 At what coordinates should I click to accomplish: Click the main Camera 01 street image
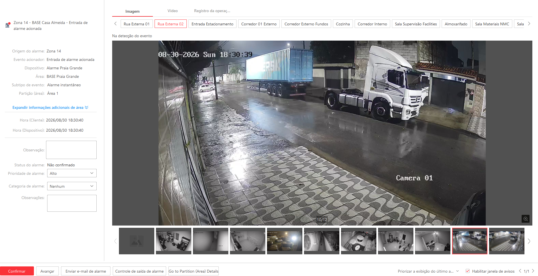322,133
